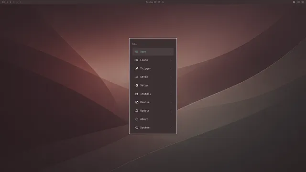Click the Style brush icon
Image resolution: width=306 pixels, height=172 pixels.
[137, 77]
